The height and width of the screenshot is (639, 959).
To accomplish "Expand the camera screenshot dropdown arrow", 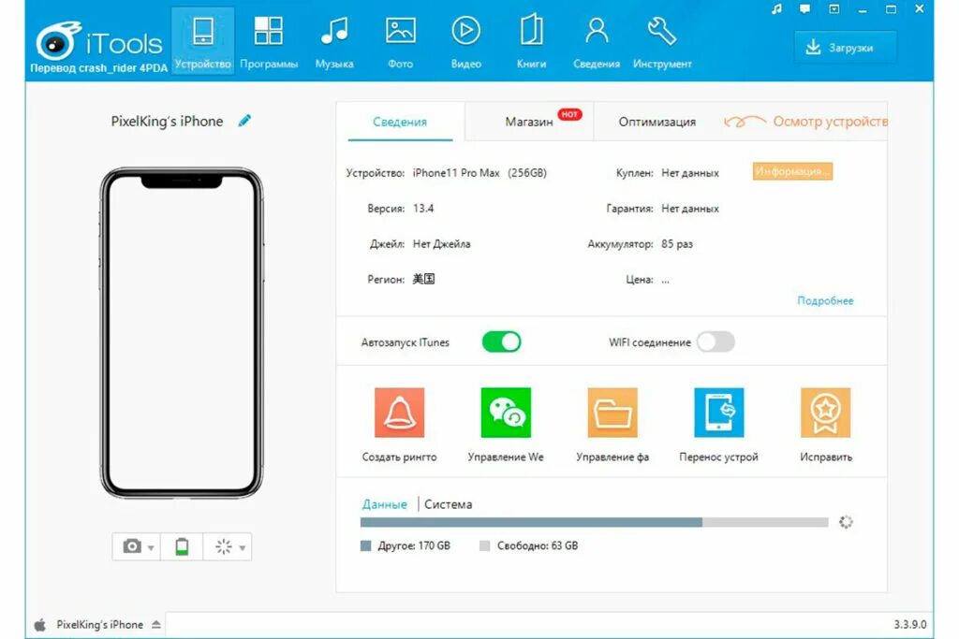I will pyautogui.click(x=151, y=548).
